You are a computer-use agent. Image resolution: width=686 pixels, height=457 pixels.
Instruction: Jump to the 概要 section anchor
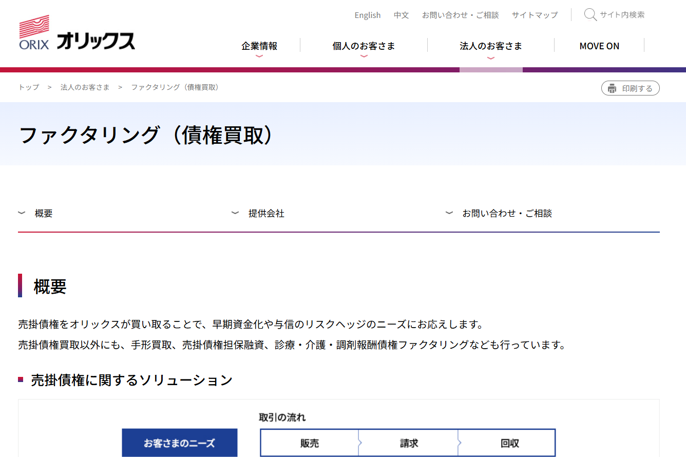click(44, 214)
